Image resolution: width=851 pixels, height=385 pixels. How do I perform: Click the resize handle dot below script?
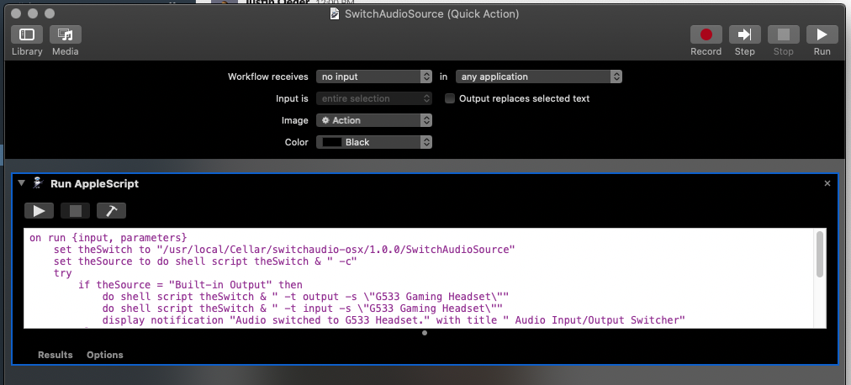425,333
